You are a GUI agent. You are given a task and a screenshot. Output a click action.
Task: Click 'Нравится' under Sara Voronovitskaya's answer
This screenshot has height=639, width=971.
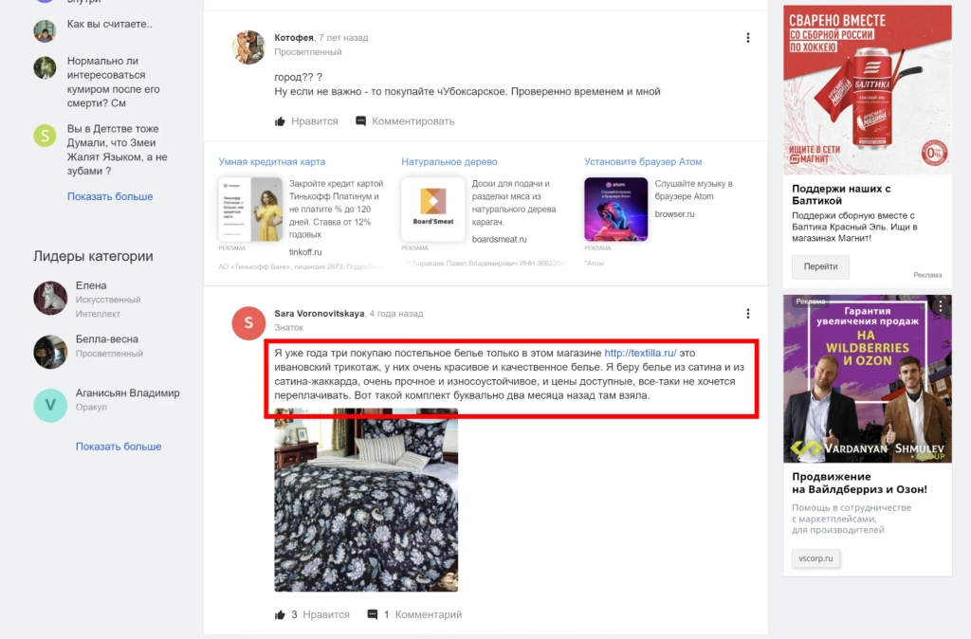pyautogui.click(x=326, y=615)
